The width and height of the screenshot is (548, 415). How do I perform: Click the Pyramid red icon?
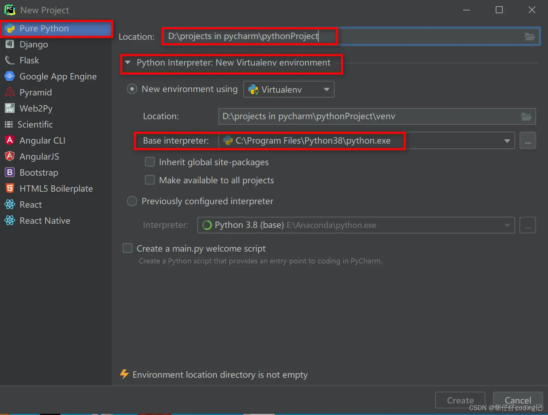click(10, 92)
